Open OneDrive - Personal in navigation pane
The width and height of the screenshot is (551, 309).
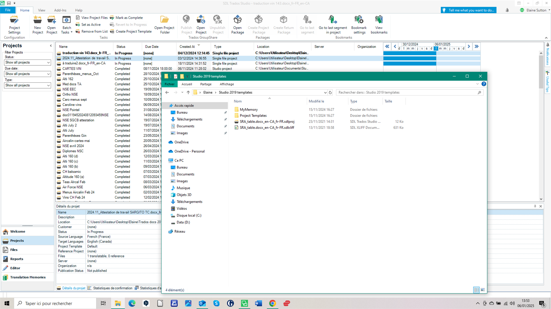coord(189,151)
